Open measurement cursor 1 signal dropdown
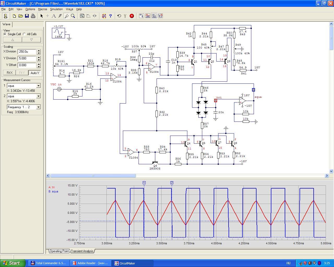The image size is (334, 267). pos(38,86)
